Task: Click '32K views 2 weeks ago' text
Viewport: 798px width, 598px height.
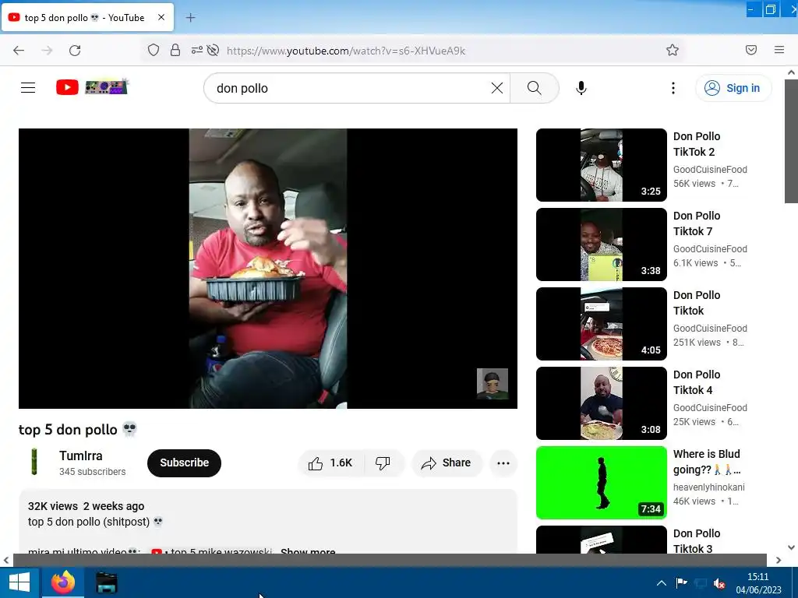Action: [86, 506]
